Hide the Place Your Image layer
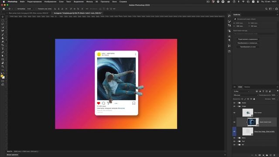 235,132
